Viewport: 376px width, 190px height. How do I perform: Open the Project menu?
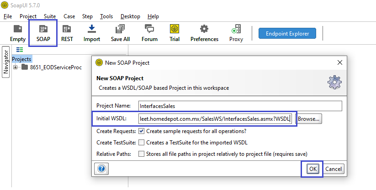[x=28, y=16]
